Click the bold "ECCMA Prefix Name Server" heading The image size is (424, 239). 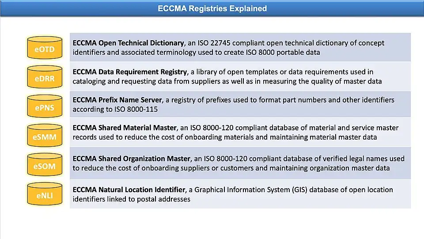[117, 100]
